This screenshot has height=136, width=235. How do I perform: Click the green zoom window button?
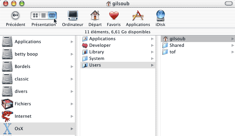click(x=22, y=3)
